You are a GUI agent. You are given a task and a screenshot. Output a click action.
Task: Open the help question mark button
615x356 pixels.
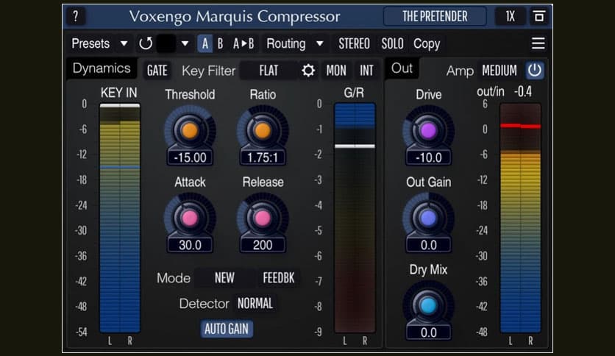click(x=75, y=16)
